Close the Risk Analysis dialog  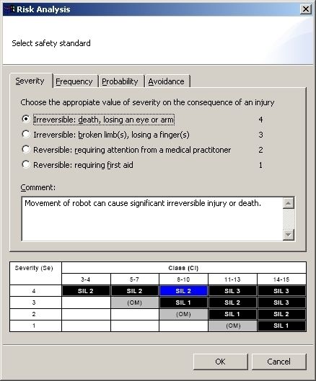pos(305,9)
